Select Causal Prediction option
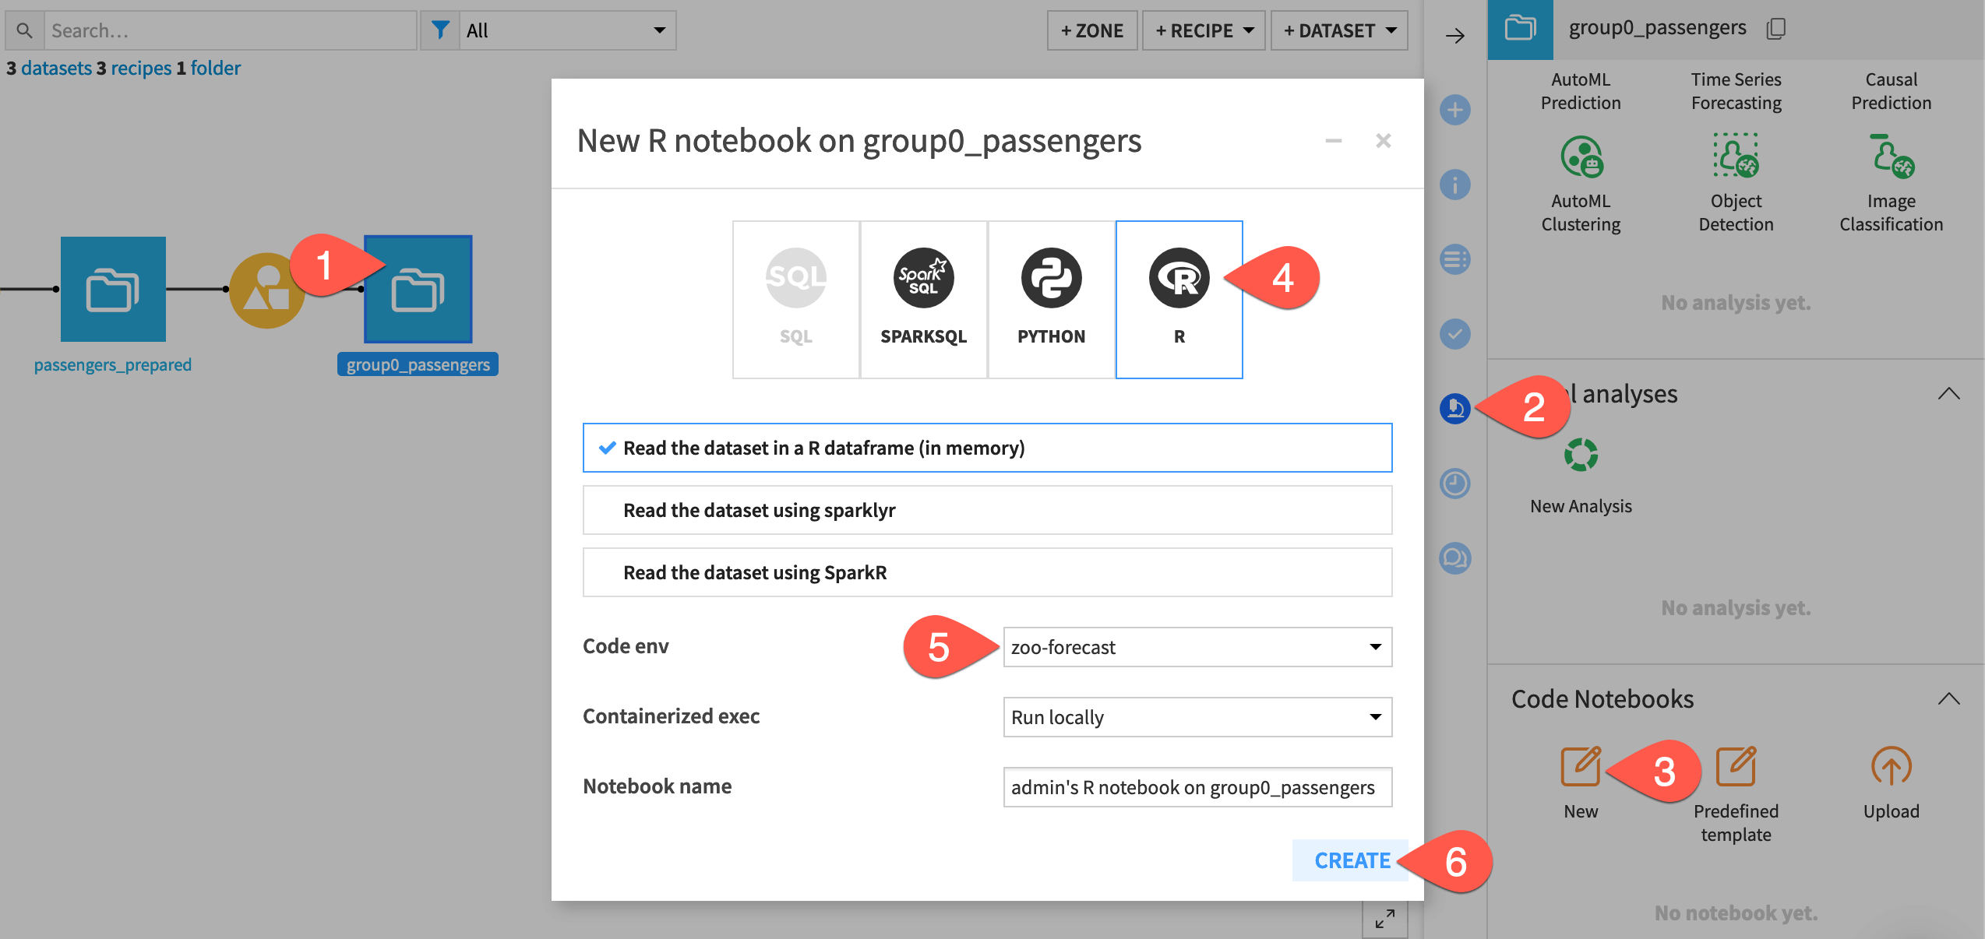 1891,91
